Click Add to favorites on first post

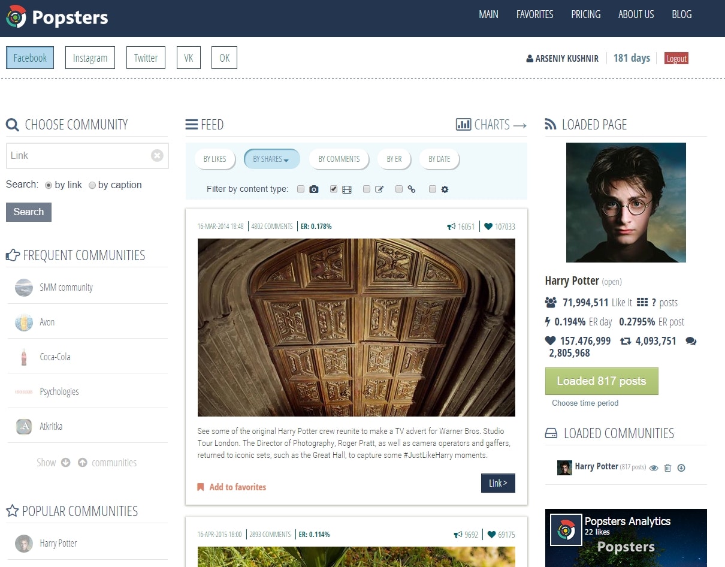(238, 487)
